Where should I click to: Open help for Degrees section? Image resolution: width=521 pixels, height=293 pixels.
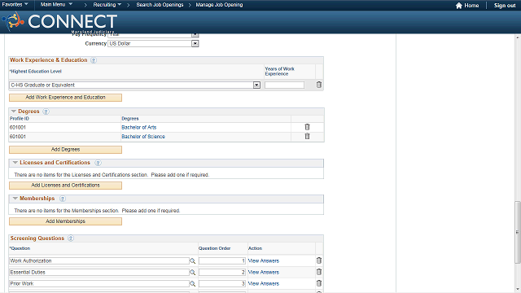tap(46, 112)
